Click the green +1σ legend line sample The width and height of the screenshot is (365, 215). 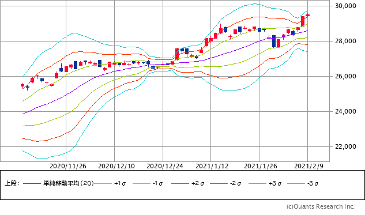(103, 184)
